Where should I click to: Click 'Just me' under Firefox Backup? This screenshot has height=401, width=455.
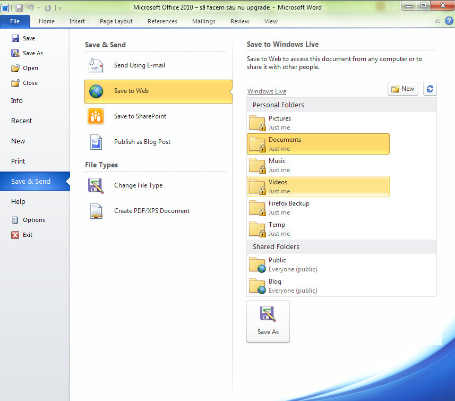pos(279,212)
